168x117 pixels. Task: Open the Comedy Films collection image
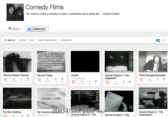click(15, 12)
